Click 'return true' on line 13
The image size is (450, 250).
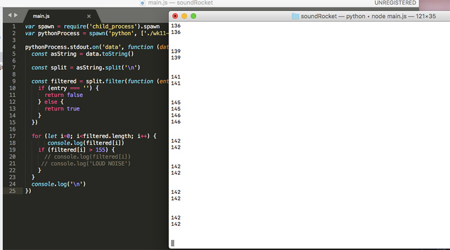pyautogui.click(x=62, y=108)
